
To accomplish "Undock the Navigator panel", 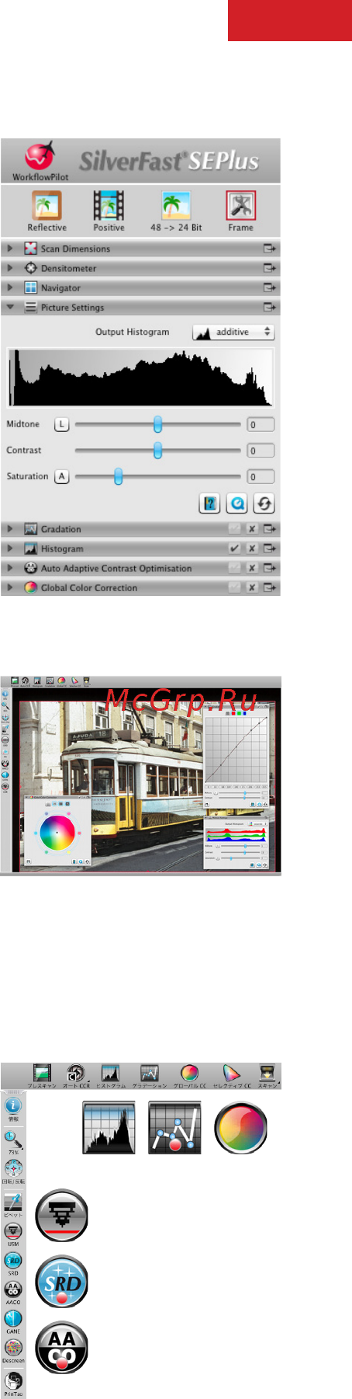I will pos(269,287).
